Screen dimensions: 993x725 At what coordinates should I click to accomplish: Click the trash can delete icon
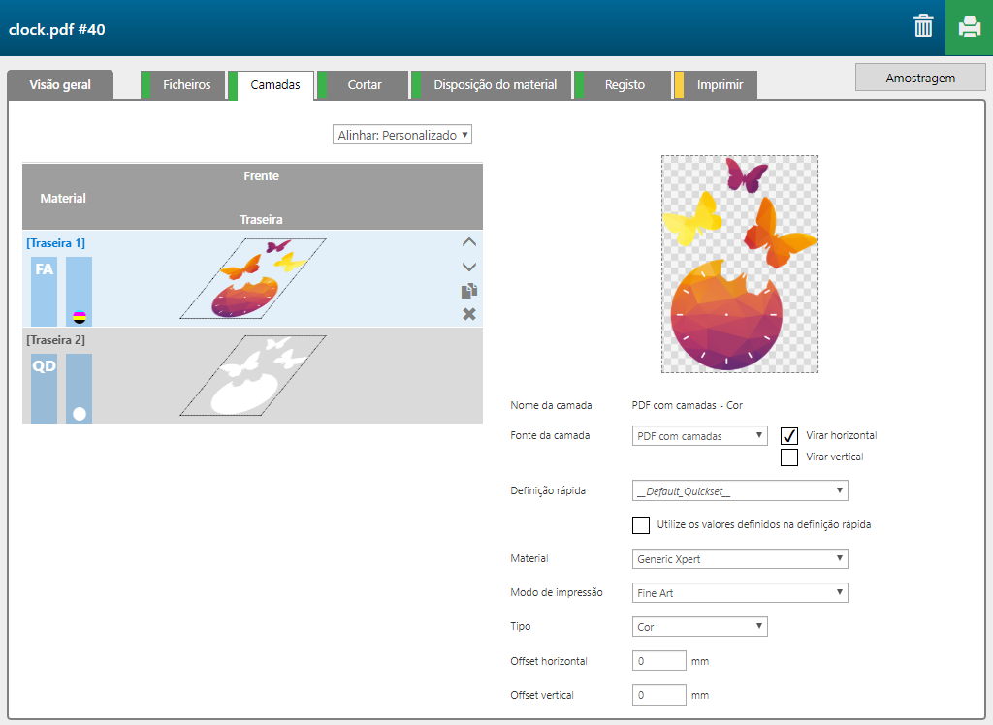(923, 27)
